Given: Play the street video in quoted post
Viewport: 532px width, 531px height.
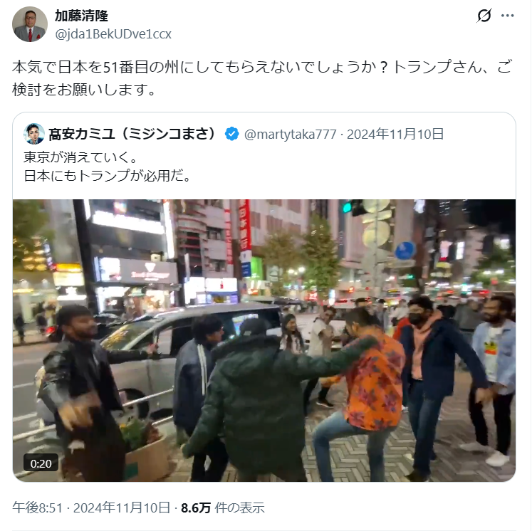Looking at the screenshot, I should pyautogui.click(x=264, y=340).
